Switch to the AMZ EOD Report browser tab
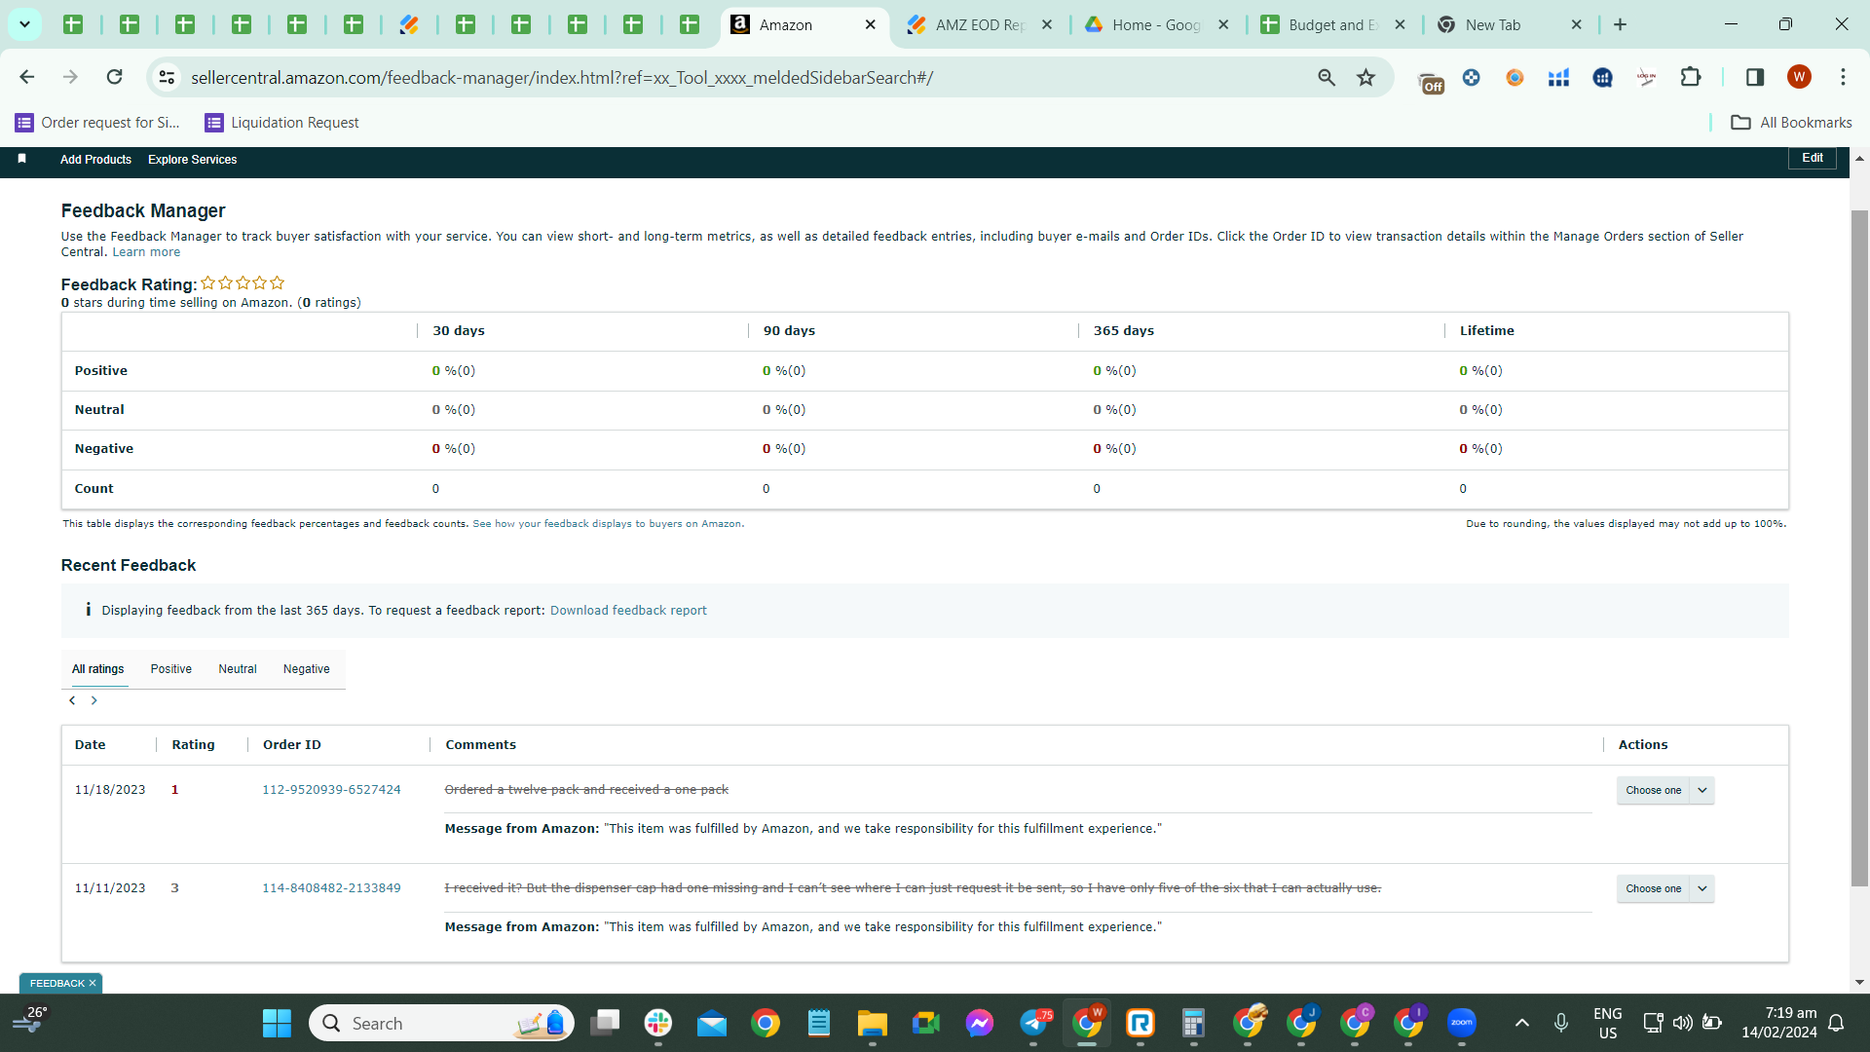1870x1052 pixels. 979,25
